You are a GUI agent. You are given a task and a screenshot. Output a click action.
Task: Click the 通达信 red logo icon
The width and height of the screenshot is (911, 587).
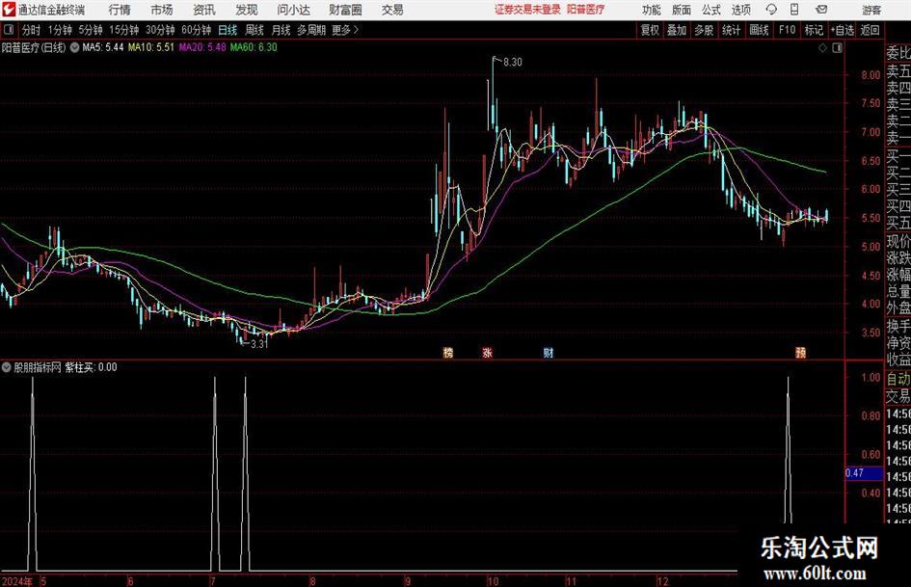(x=9, y=10)
